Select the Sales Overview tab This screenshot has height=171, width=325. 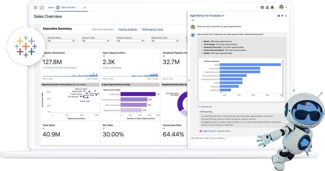[68, 8]
